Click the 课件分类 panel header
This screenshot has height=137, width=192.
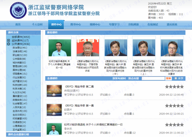click(23, 33)
